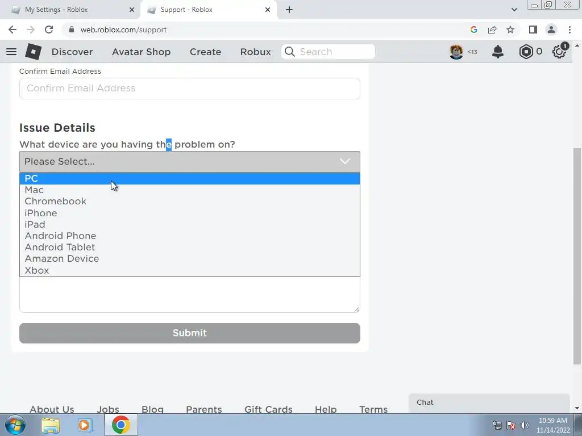Choose Chromebook option
This screenshot has width=582, height=436.
tap(190, 202)
